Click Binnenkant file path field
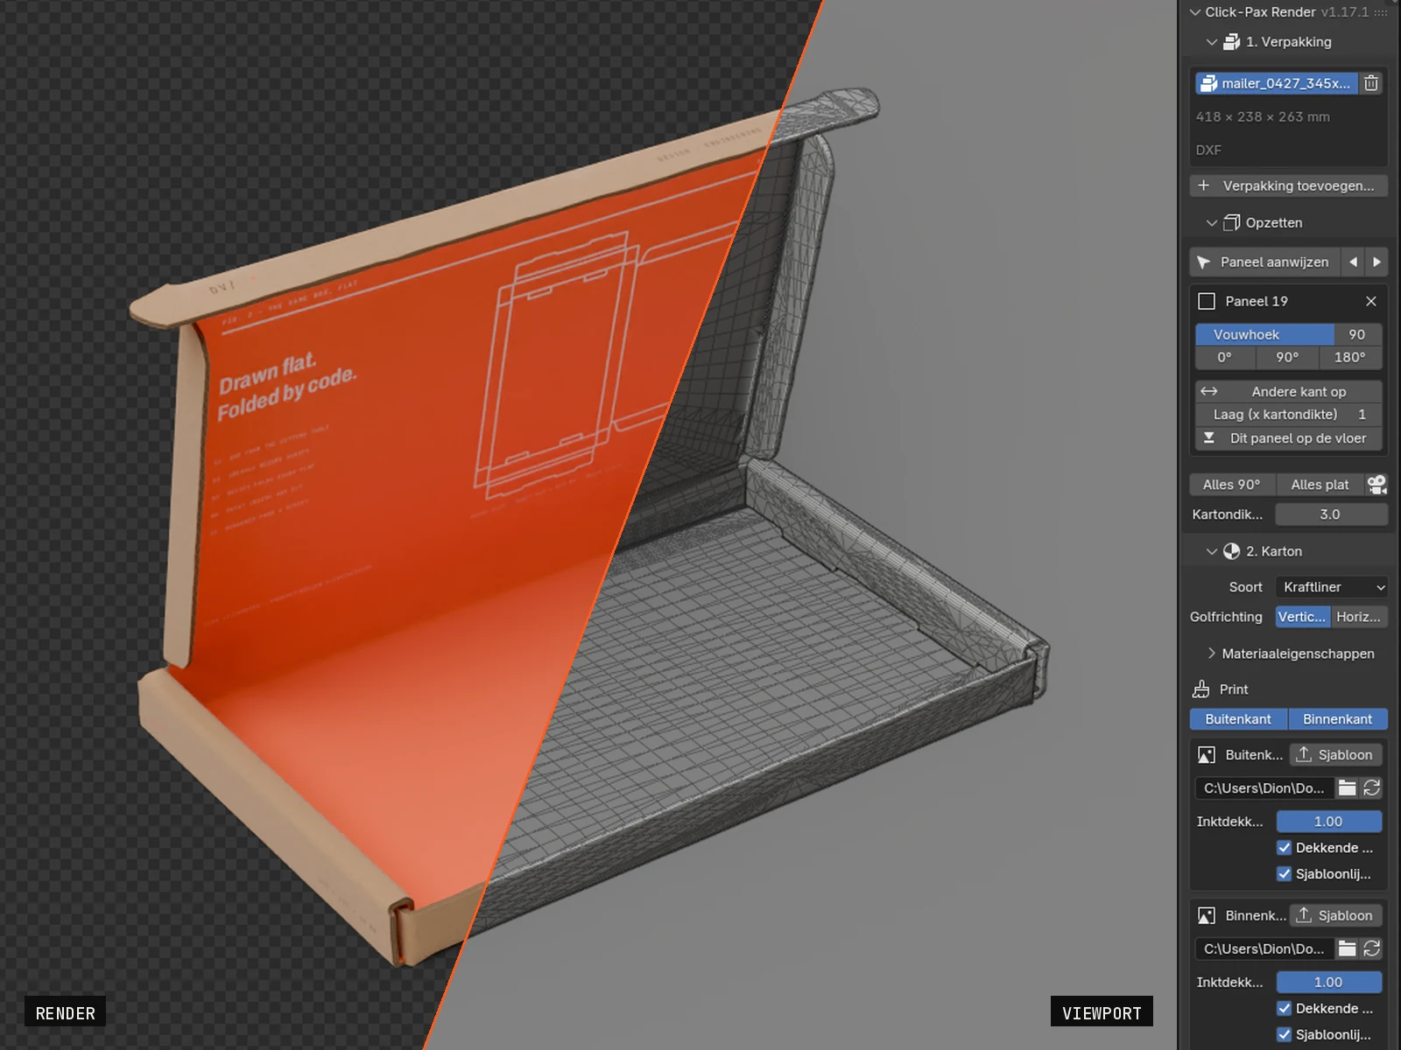The width and height of the screenshot is (1401, 1050). [1264, 948]
